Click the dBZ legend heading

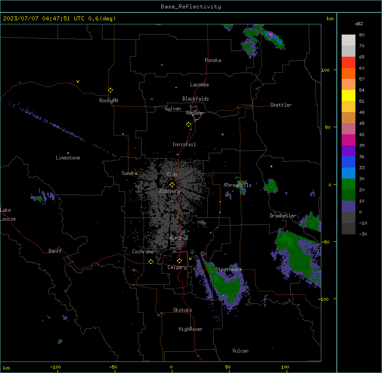(x=359, y=23)
